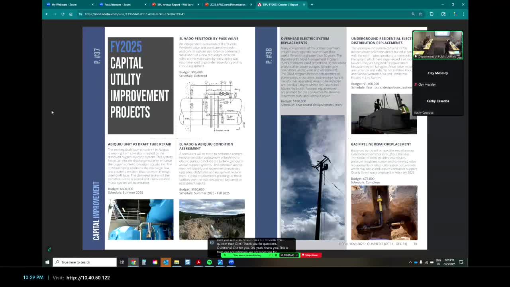This screenshot has height=287, width=510.
Task: Open a new browser tab
Action: point(312,4)
